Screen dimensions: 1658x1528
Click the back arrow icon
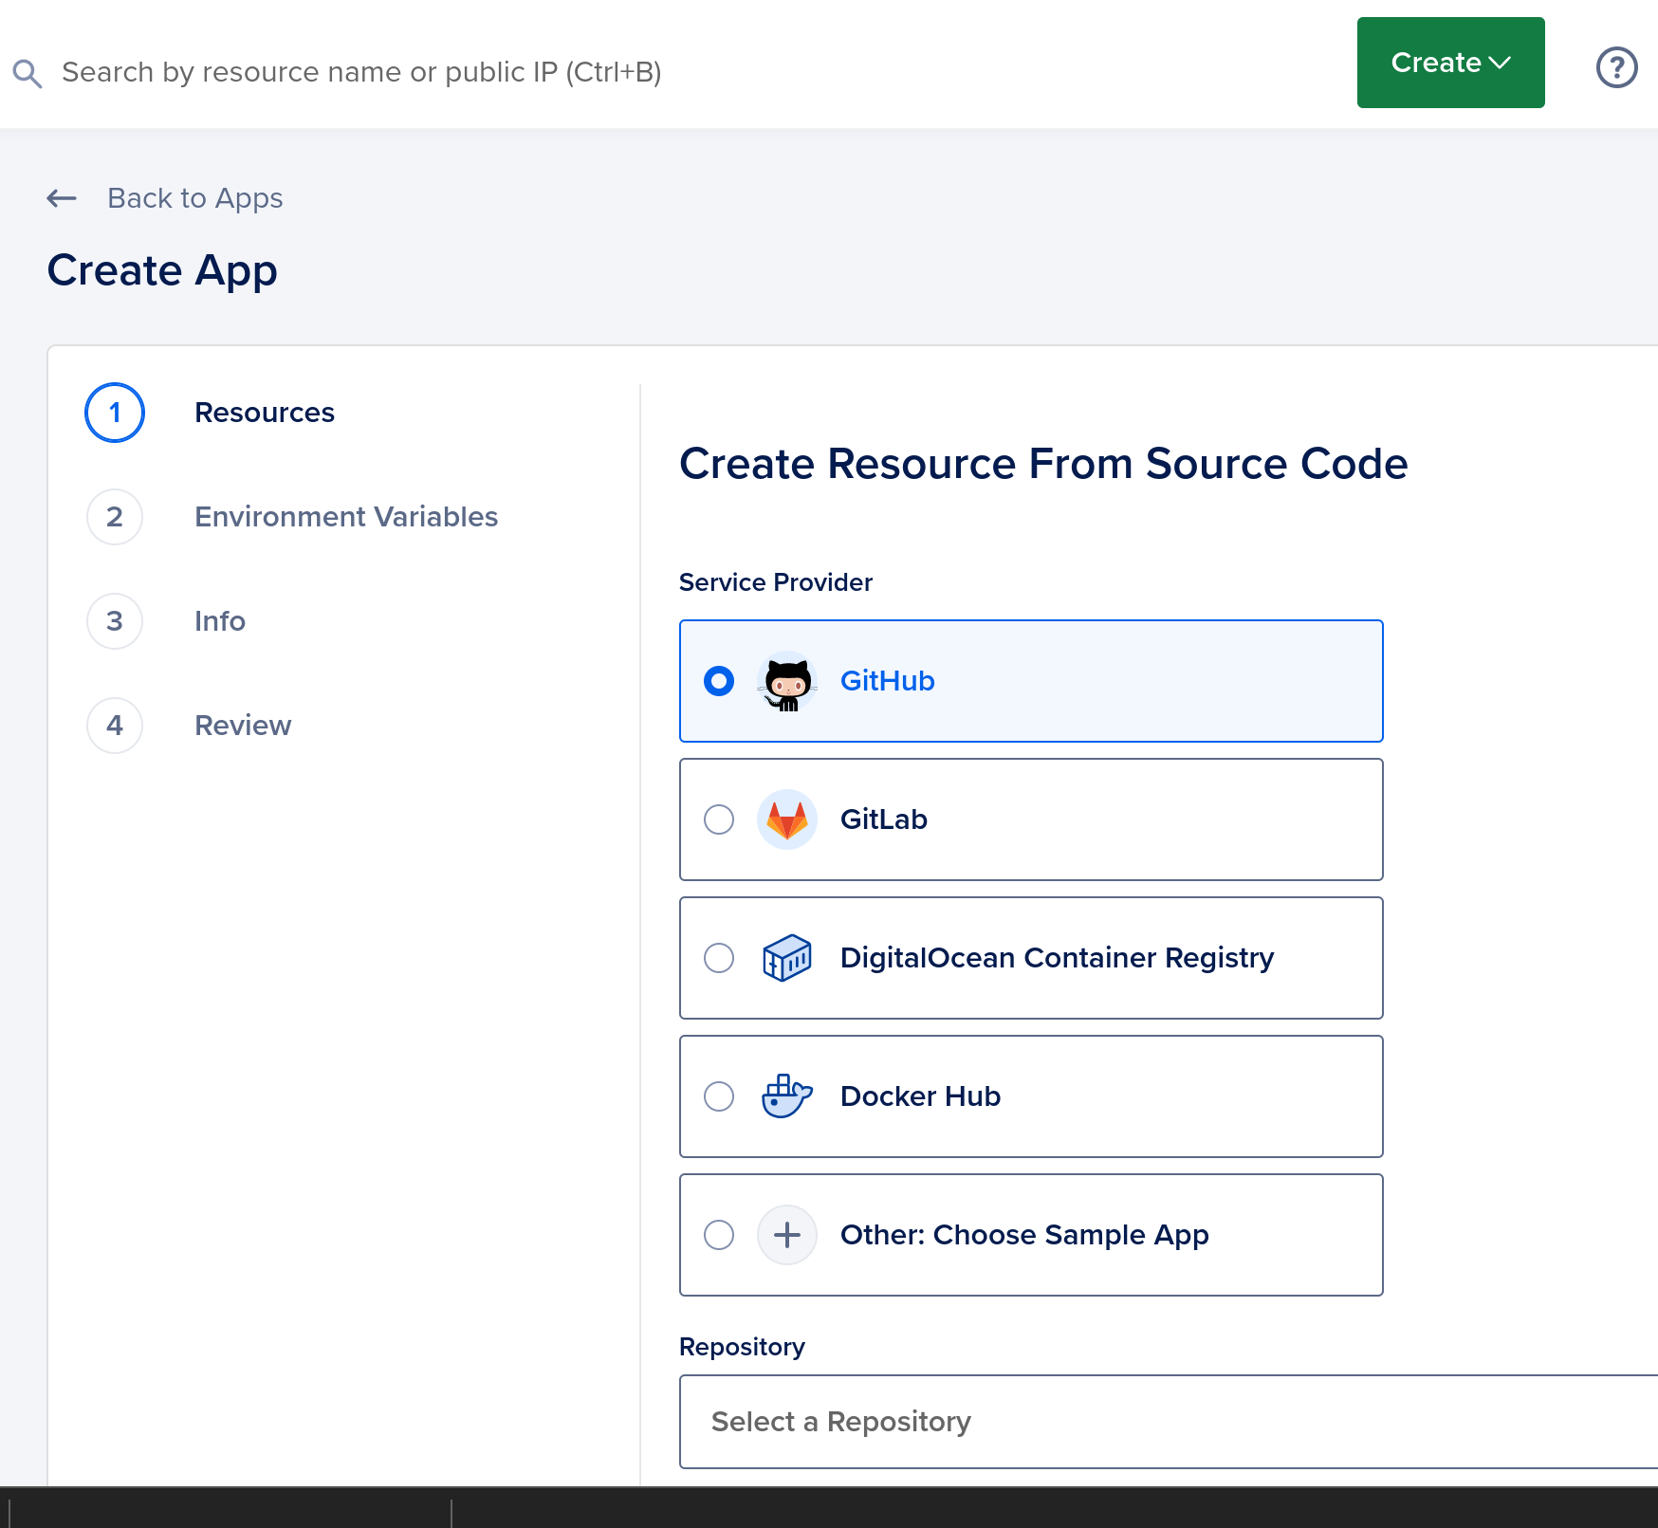pos(62,198)
